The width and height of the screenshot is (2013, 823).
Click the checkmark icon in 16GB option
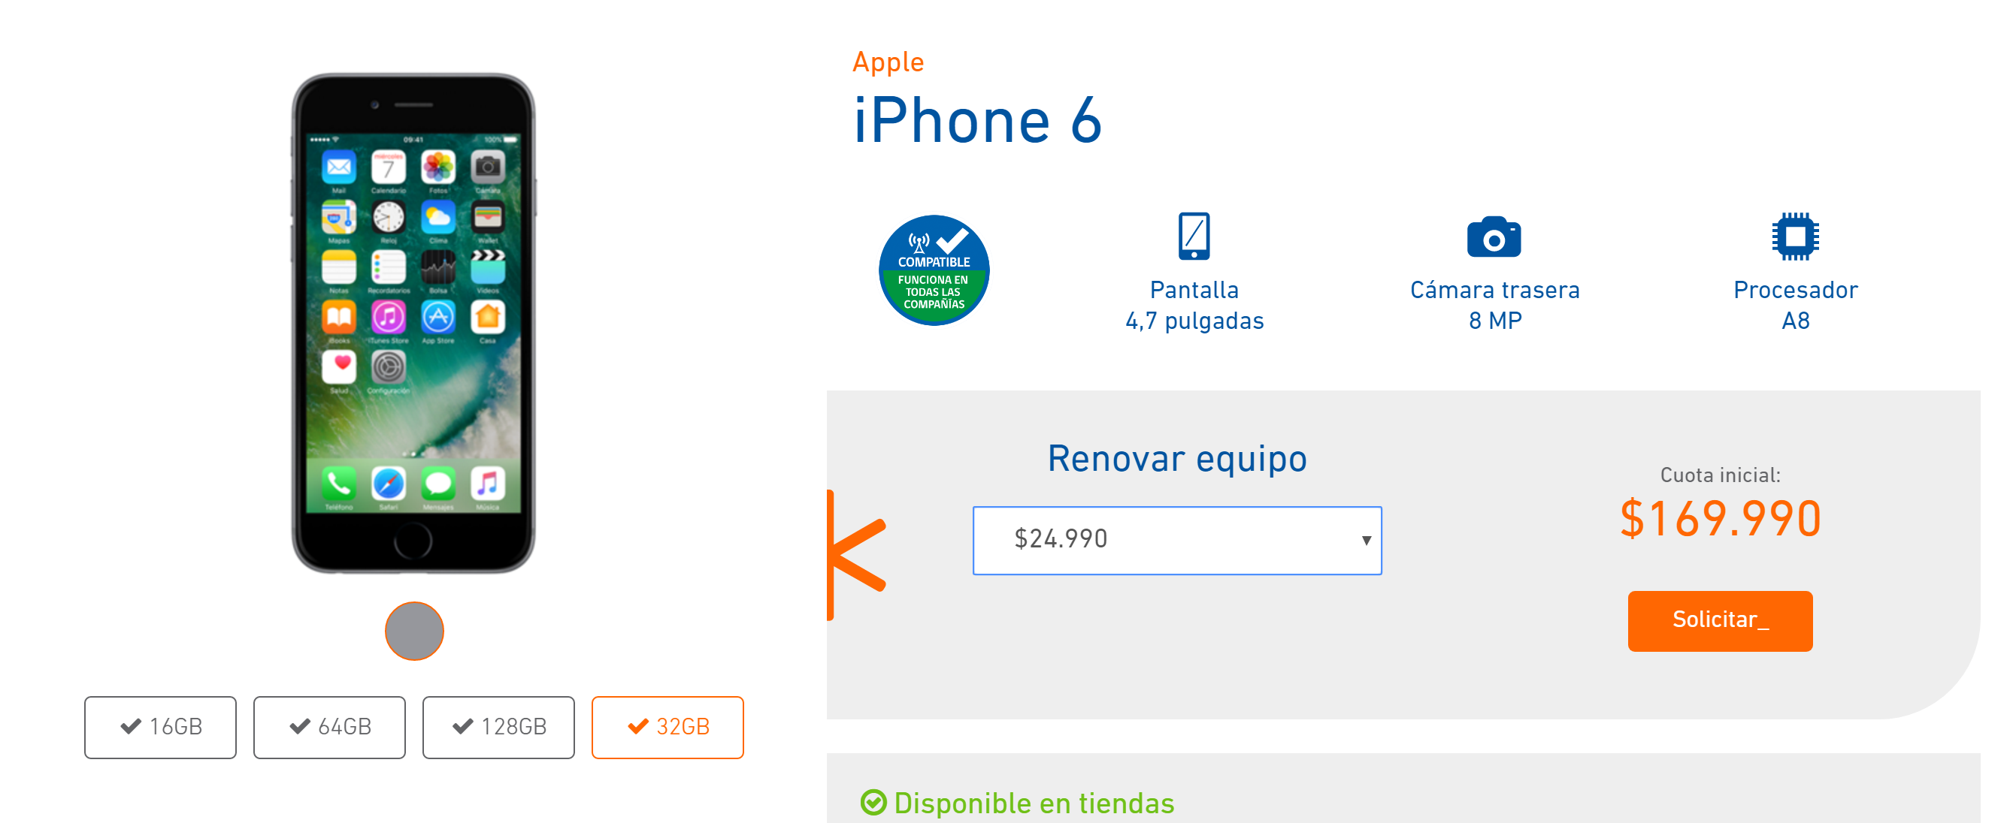[131, 726]
